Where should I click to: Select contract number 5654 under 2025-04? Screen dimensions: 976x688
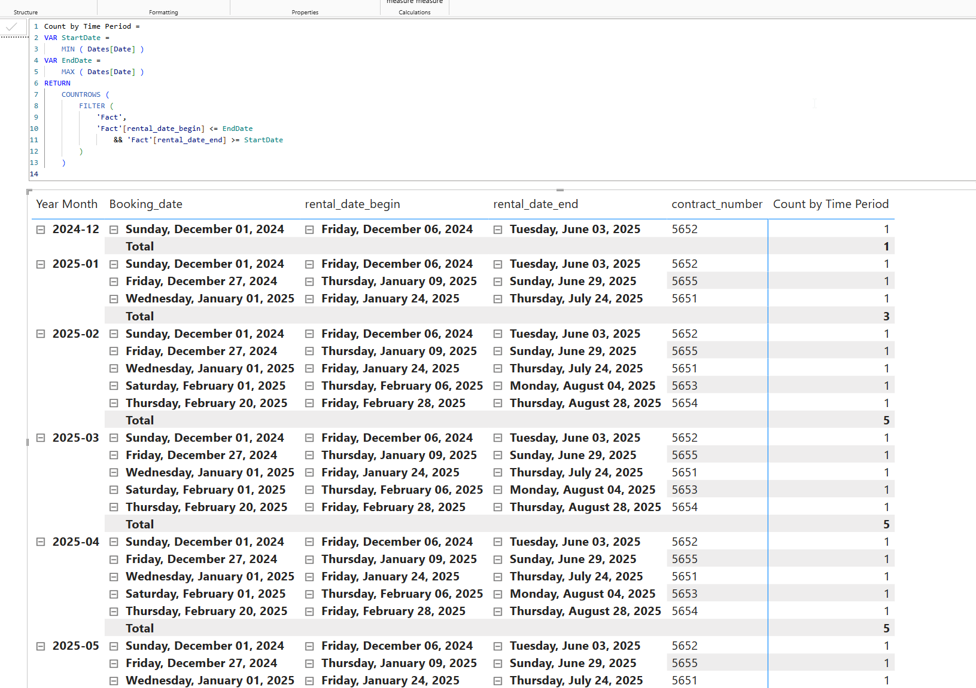point(685,611)
